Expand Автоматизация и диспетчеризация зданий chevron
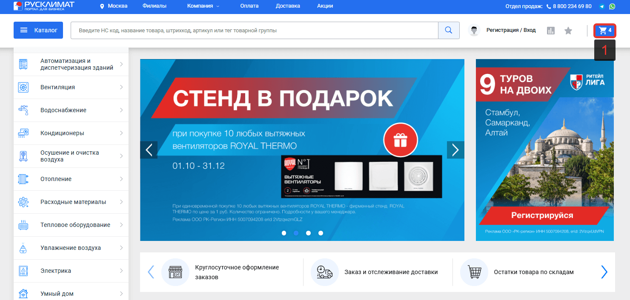This screenshot has width=630, height=300. tap(121, 64)
